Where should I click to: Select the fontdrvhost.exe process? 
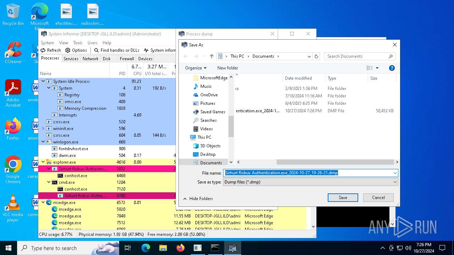107,149
